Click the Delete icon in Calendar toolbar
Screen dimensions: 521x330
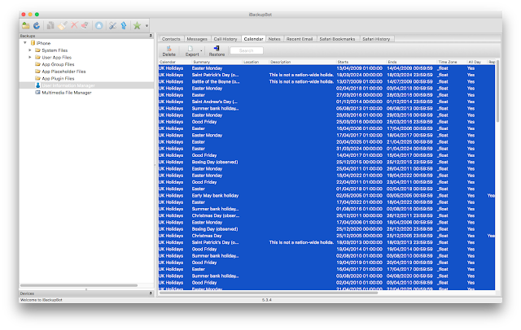169,49
